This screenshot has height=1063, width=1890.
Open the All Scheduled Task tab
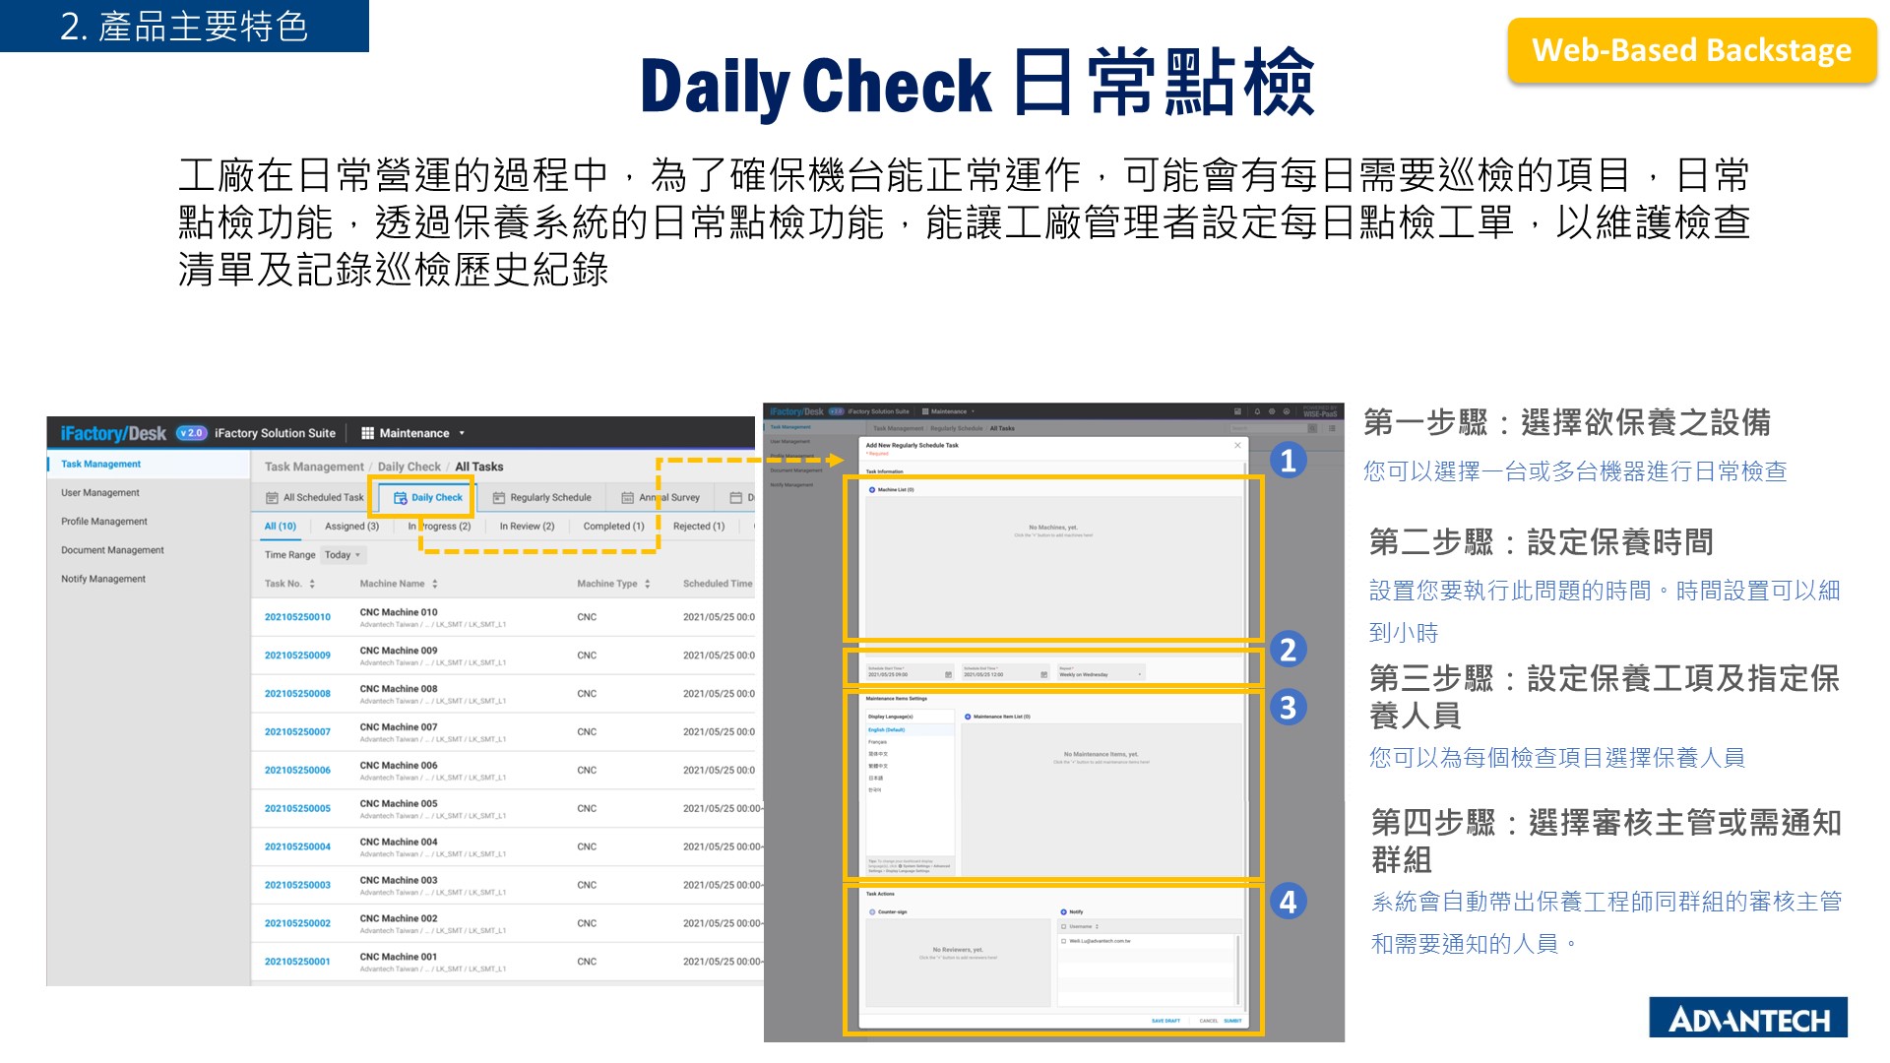(314, 498)
